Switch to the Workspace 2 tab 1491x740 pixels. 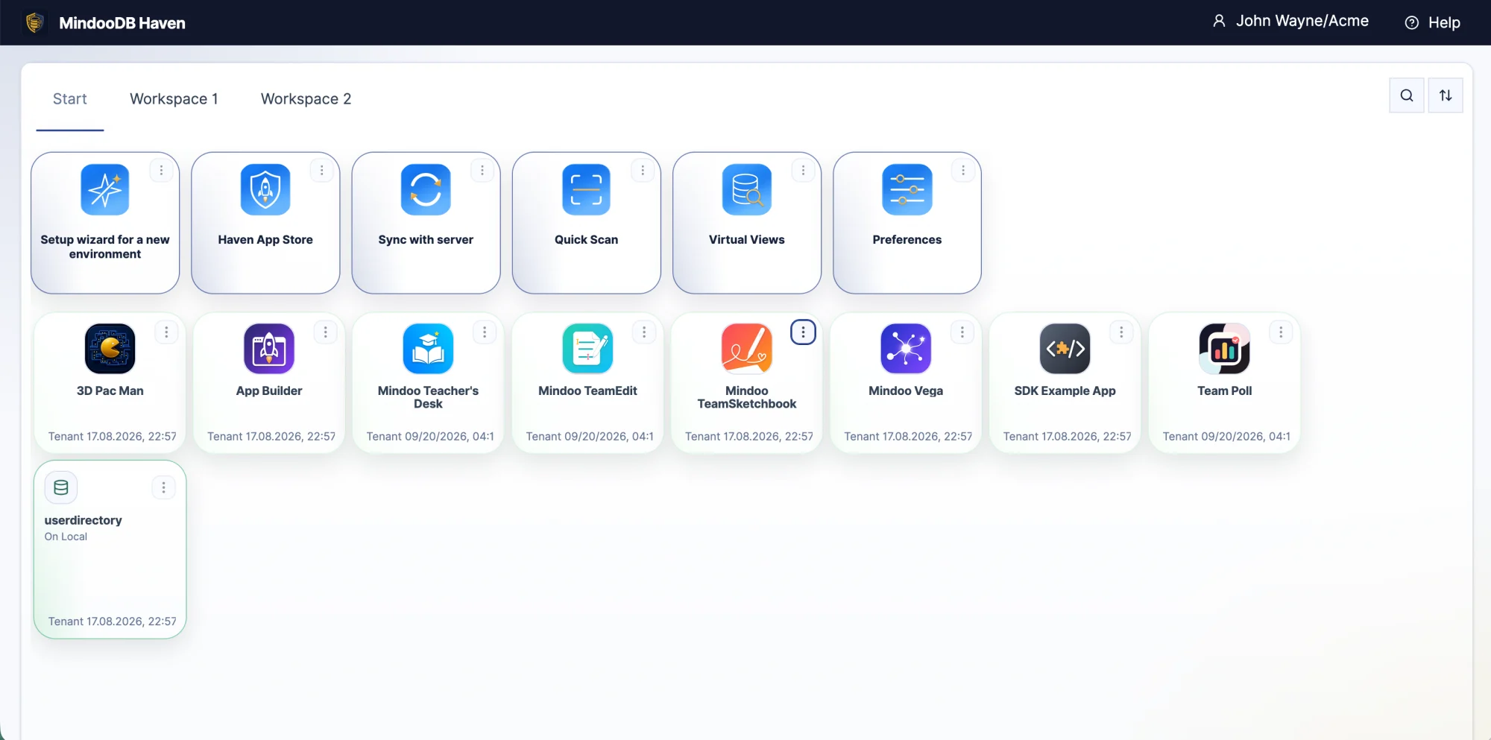click(x=306, y=99)
